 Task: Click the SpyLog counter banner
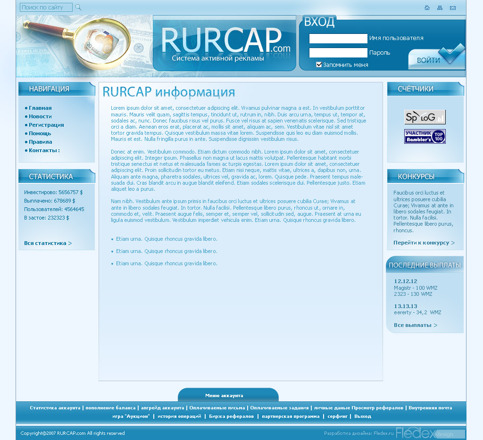[424, 117]
